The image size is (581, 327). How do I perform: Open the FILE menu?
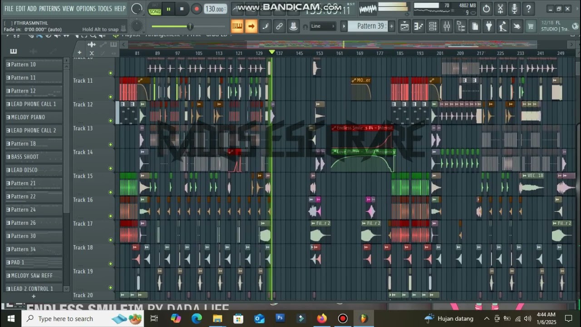(x=9, y=9)
